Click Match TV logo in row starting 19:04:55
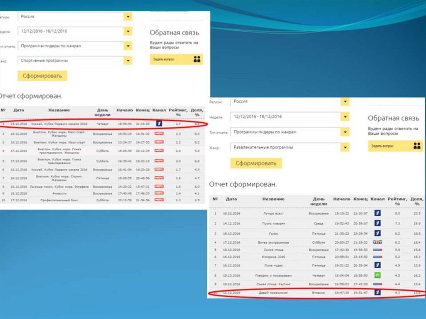 tap(159, 151)
